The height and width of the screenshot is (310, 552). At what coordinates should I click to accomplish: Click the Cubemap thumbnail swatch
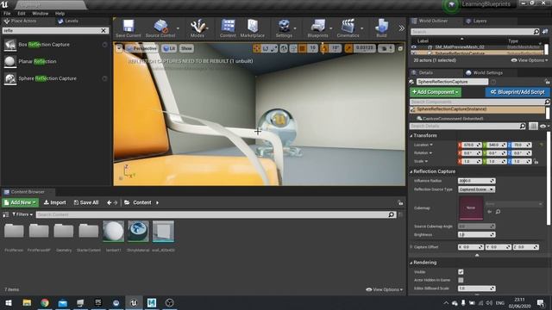[x=471, y=208]
